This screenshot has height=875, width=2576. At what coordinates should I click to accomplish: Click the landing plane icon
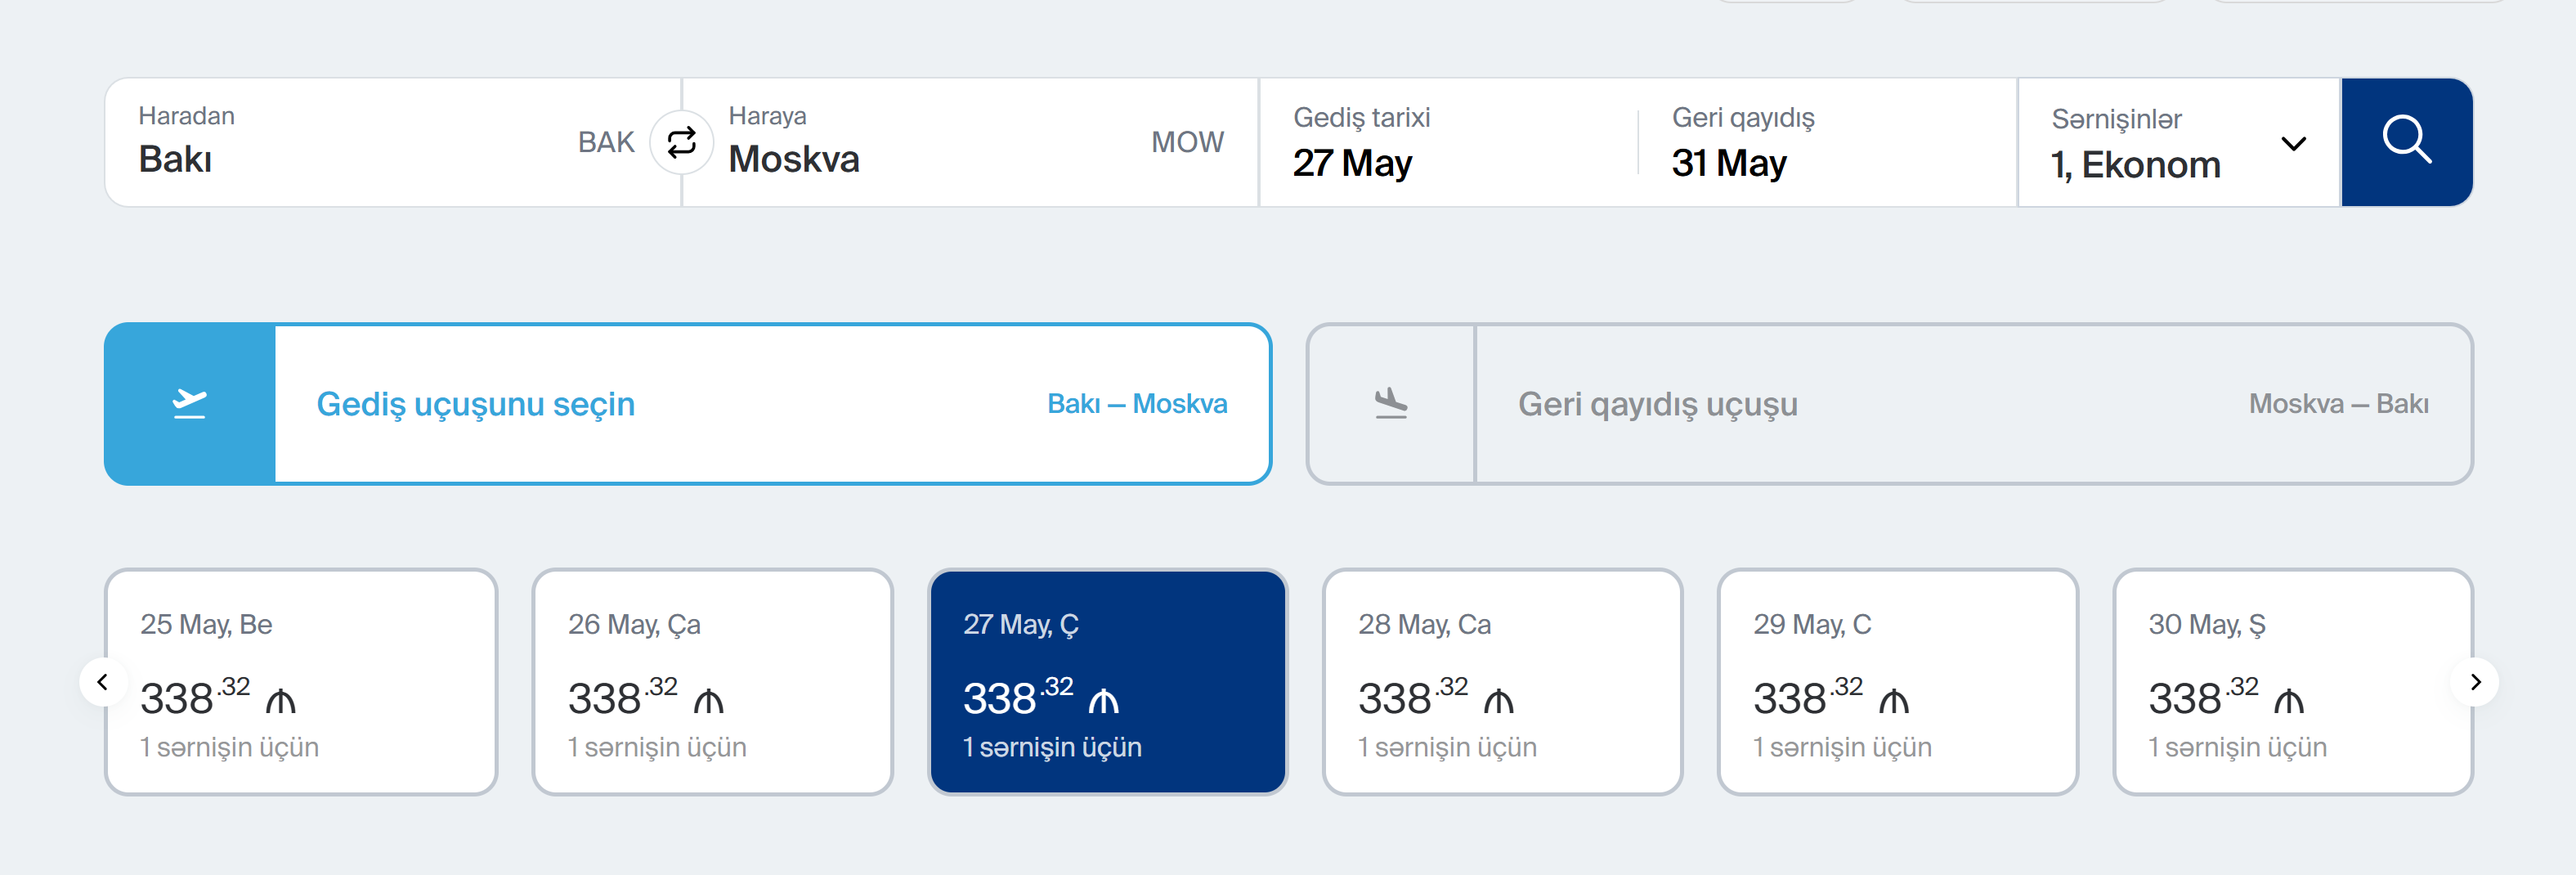coord(1390,404)
